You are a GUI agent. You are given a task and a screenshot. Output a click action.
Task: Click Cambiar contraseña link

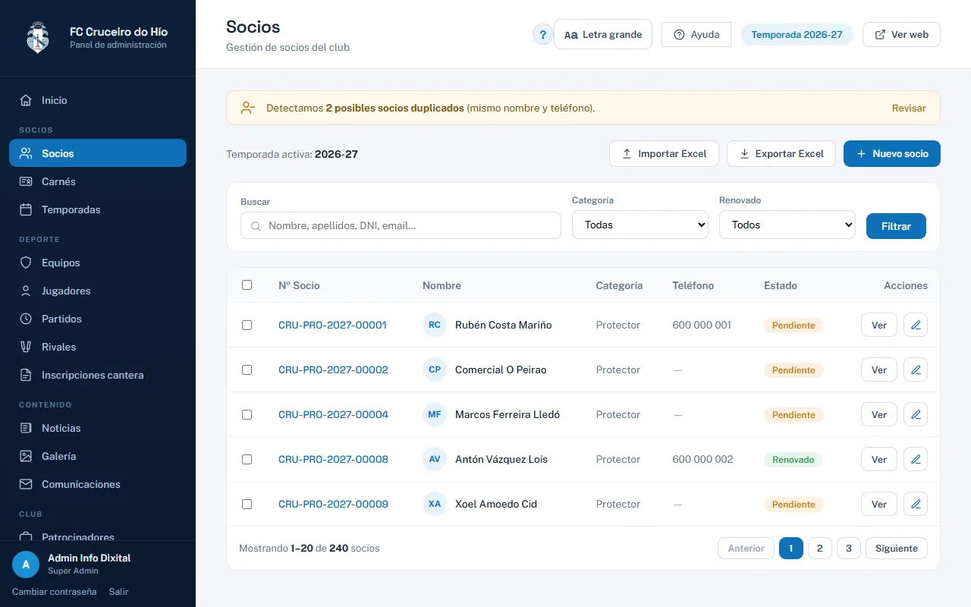(55, 591)
